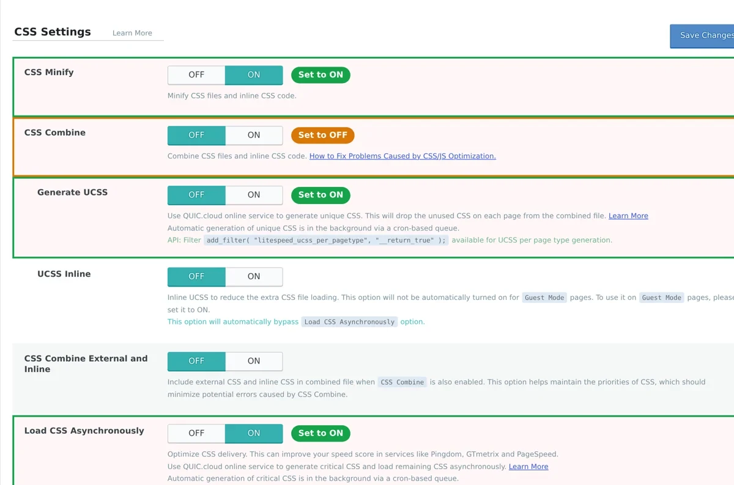Click the Load CSS Asynchronously code tag under UCSS Inline

(x=349, y=322)
